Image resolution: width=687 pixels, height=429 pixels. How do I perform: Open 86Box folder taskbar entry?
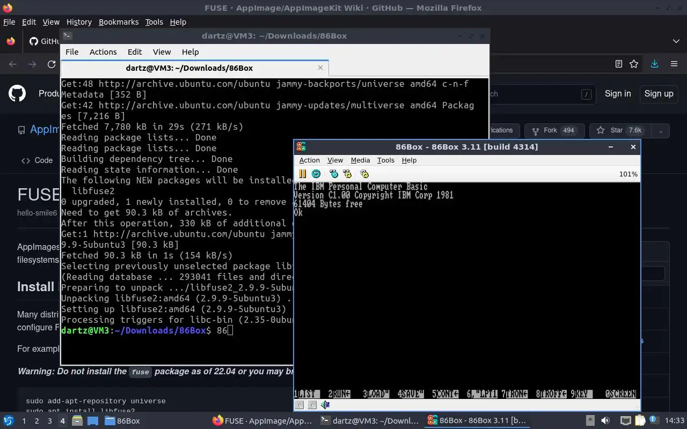[x=122, y=421]
